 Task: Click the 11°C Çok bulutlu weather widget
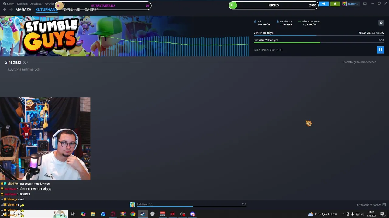pyautogui.click(x=322, y=214)
